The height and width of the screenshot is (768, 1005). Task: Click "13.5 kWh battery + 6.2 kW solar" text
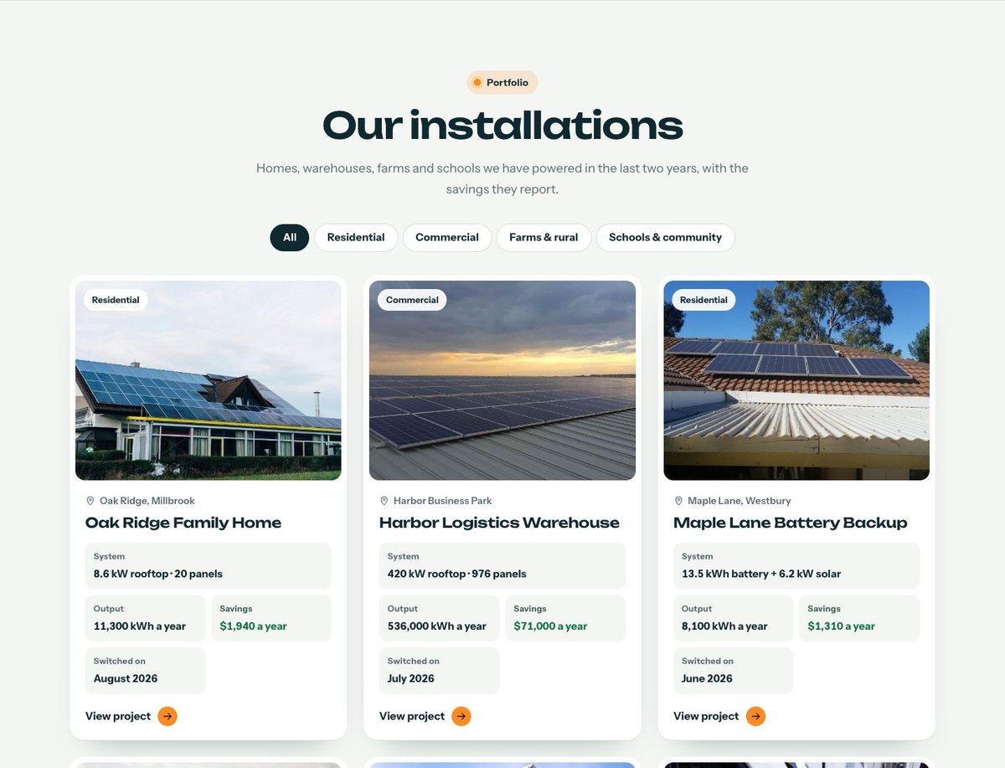pyautogui.click(x=761, y=574)
